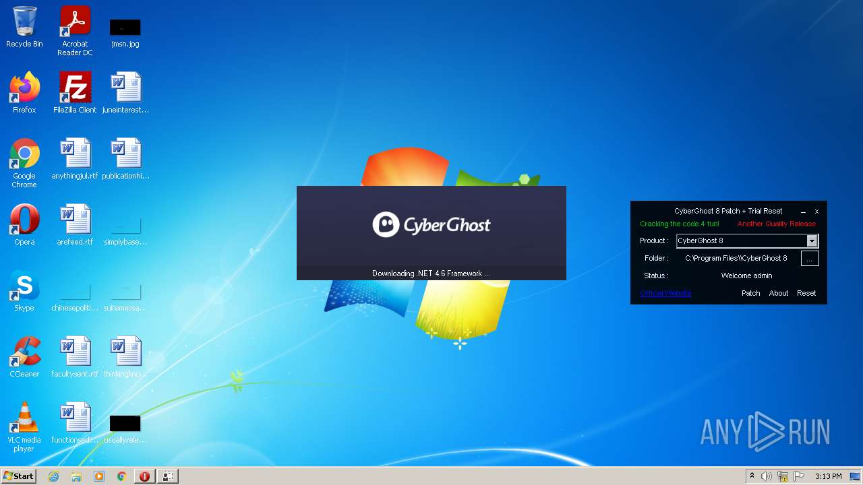Screen dimensions: 863x485
Task: Select arefeed.rtf document
Action: pos(75,225)
